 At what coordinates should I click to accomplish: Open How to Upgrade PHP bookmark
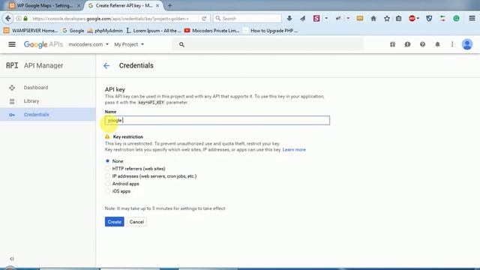pos(271,31)
